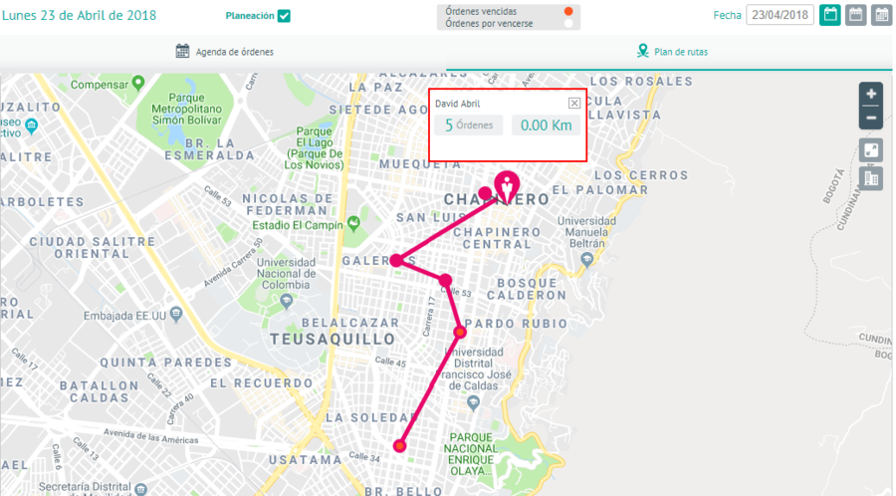This screenshot has width=896, height=496.
Task: Uncheck the Planeación checkbox
Action: point(284,16)
